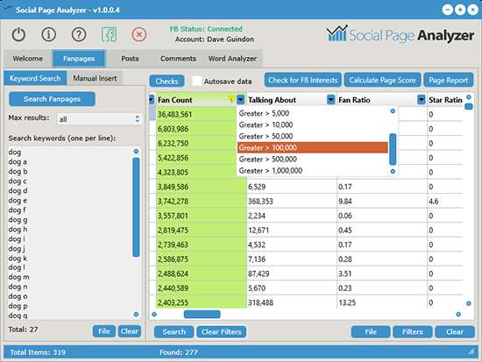This screenshot has height=362, width=482.
Task: Switch to the Word Analyzer tab
Action: (232, 59)
